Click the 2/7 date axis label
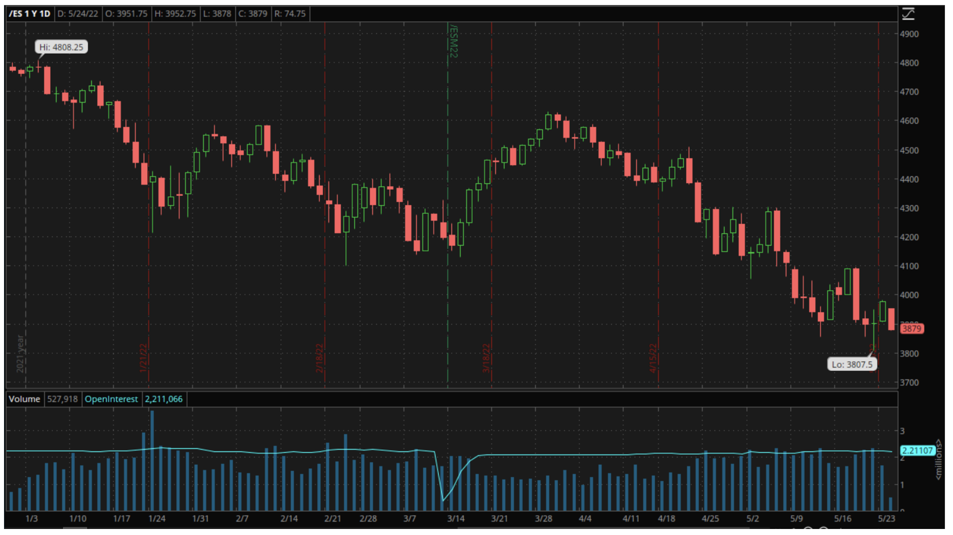This screenshot has height=535, width=953. point(242,518)
